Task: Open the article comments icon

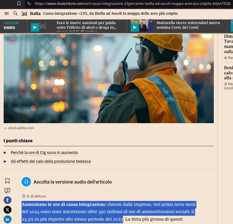Action: pyautogui.click(x=7, y=191)
